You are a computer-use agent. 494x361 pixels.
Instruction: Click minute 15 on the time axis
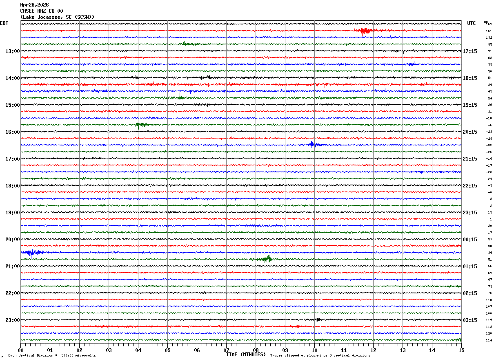click(x=461, y=350)
